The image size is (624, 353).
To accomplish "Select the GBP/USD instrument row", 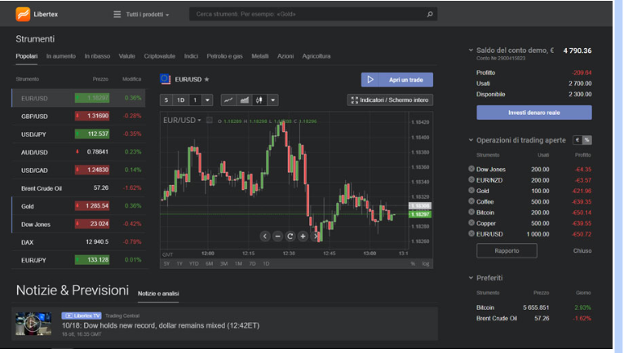I will [78, 116].
